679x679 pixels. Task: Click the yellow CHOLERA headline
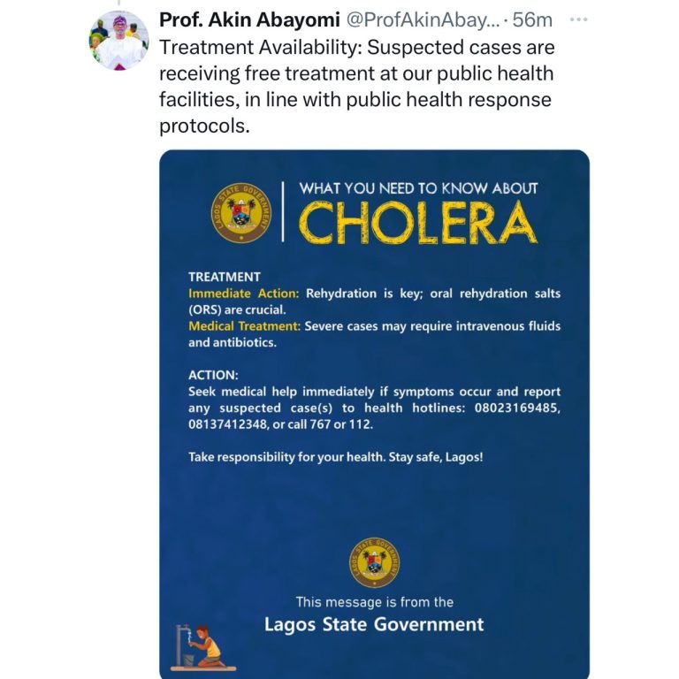click(417, 222)
